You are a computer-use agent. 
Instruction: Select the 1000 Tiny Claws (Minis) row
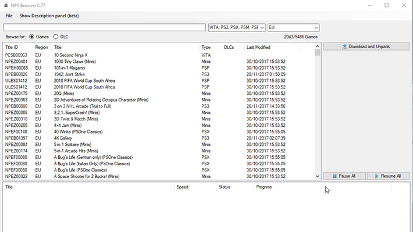[159, 62]
